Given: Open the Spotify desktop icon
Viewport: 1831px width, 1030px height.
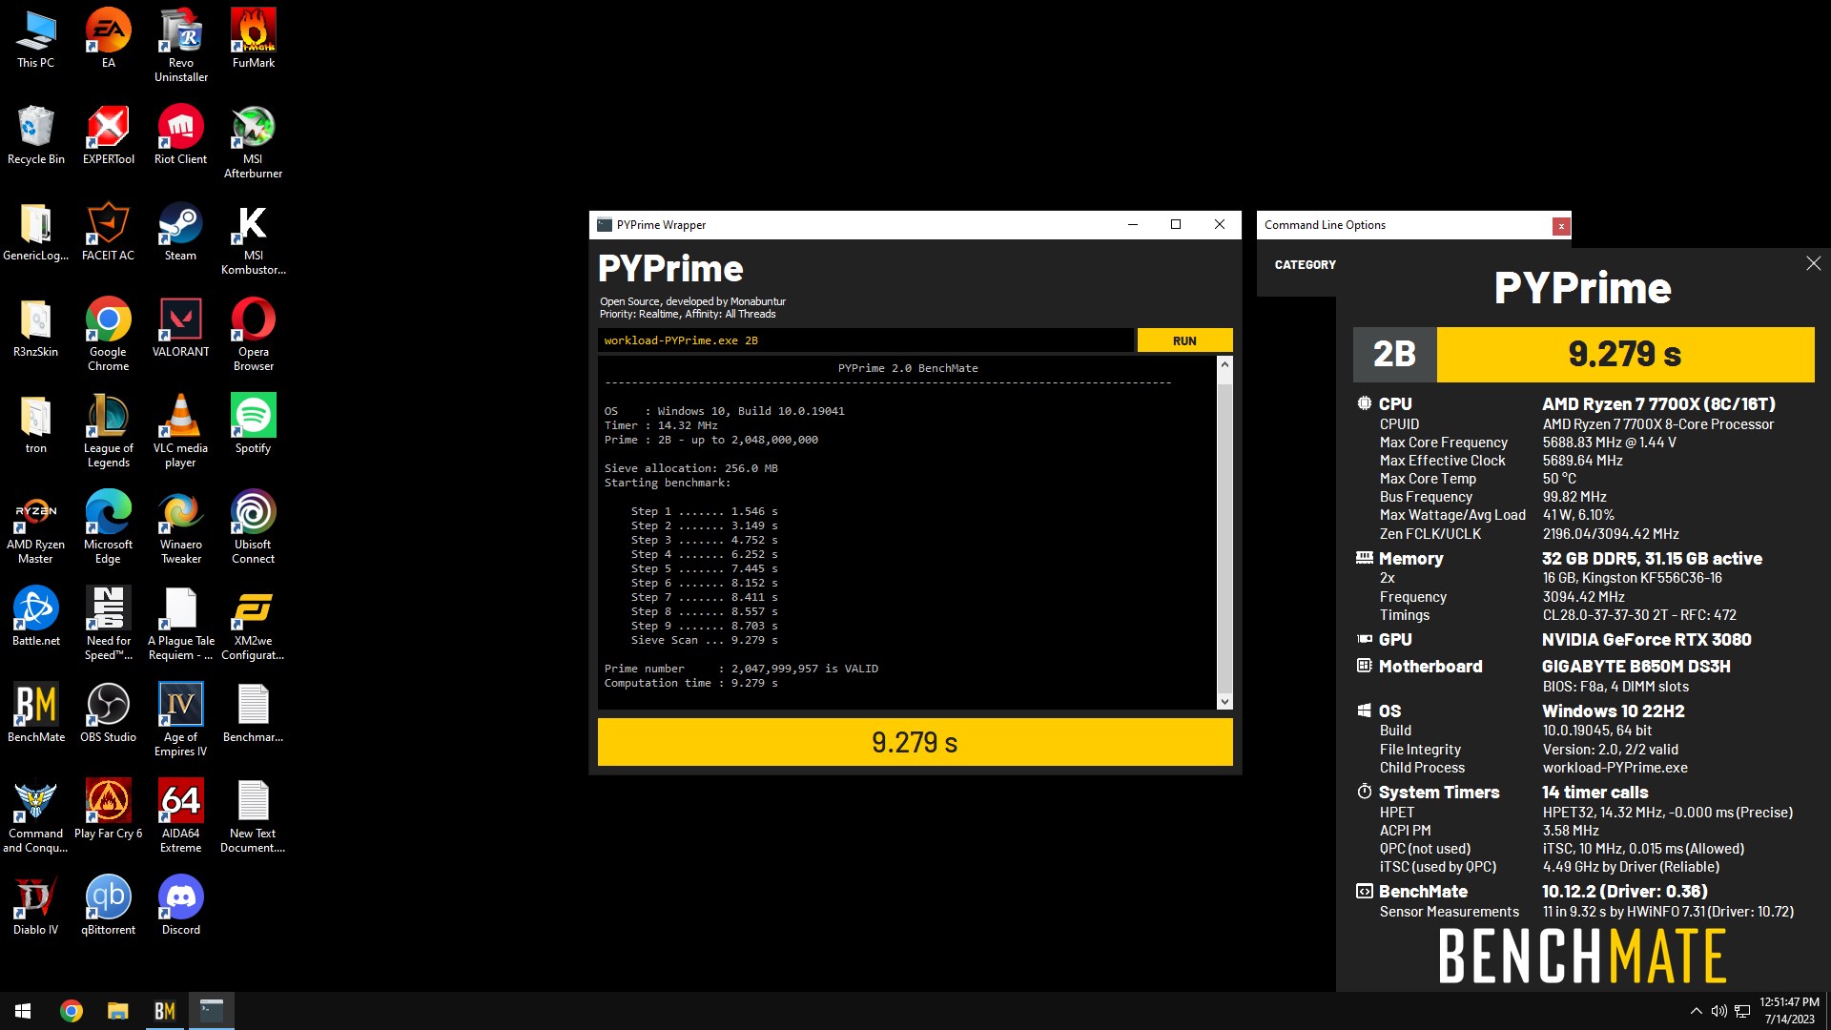Looking at the screenshot, I should [253, 424].
